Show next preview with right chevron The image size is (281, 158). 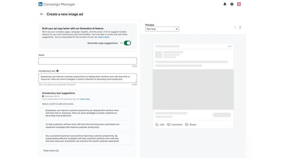240,27
